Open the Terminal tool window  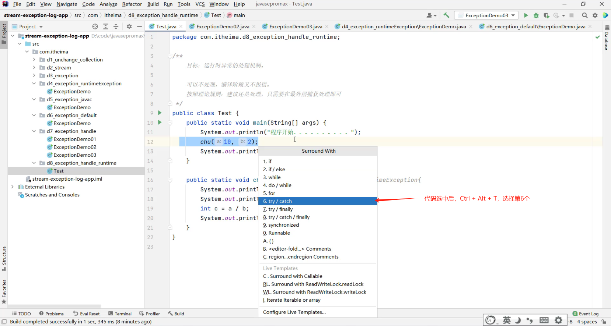tap(120, 314)
